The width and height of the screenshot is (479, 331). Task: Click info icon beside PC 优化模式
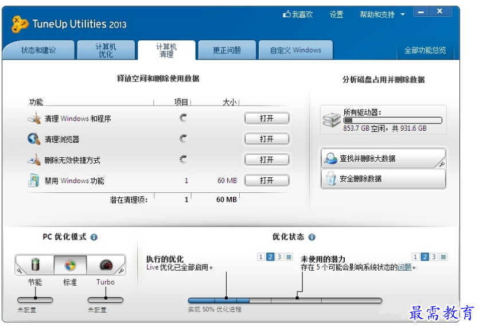tap(94, 237)
